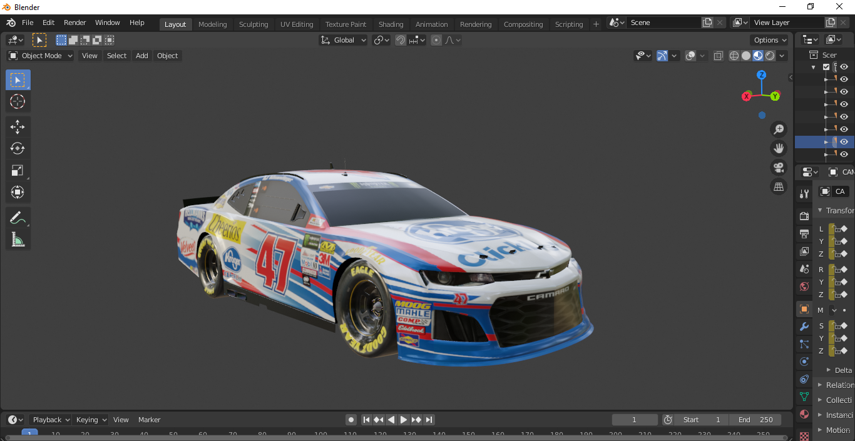This screenshot has width=855, height=441.
Task: Toggle snapping magnet in header
Action: tap(401, 40)
